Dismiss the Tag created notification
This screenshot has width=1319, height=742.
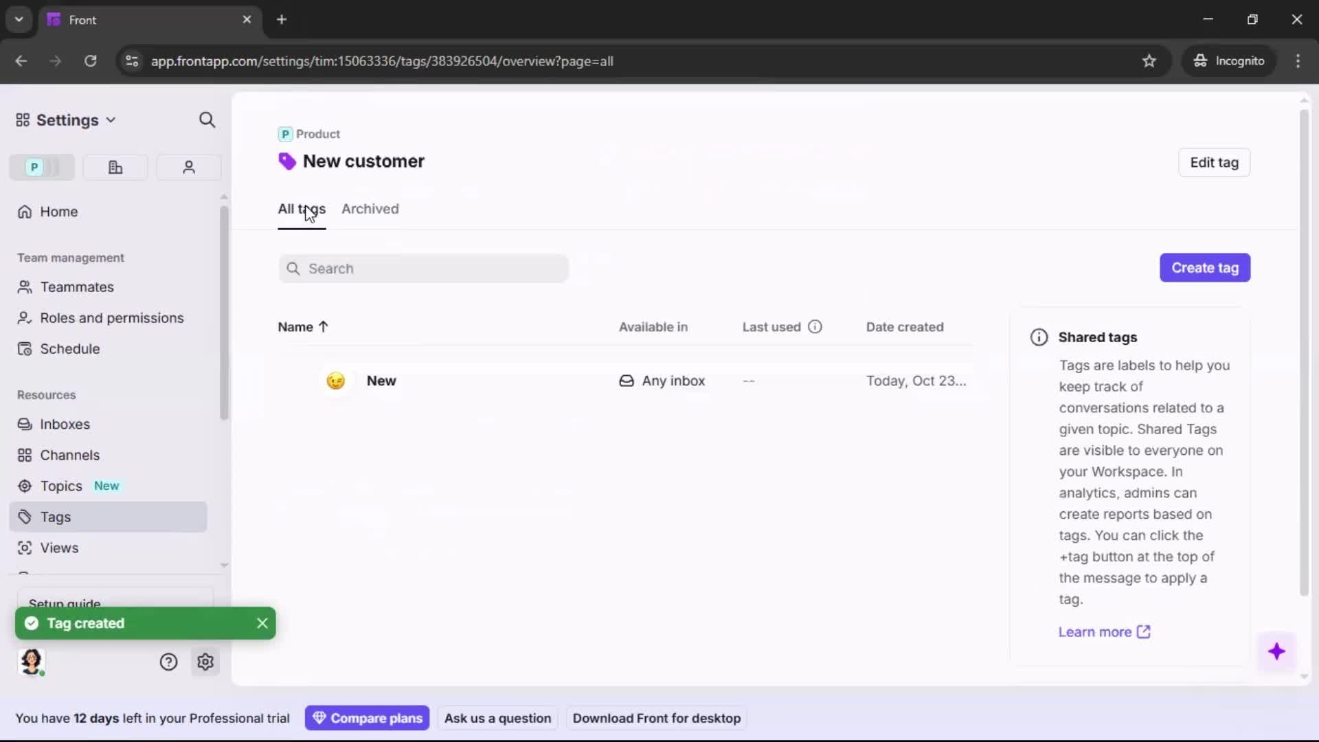262,623
